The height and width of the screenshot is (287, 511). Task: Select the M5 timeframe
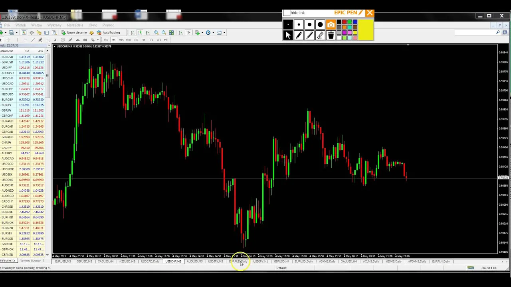click(x=113, y=40)
